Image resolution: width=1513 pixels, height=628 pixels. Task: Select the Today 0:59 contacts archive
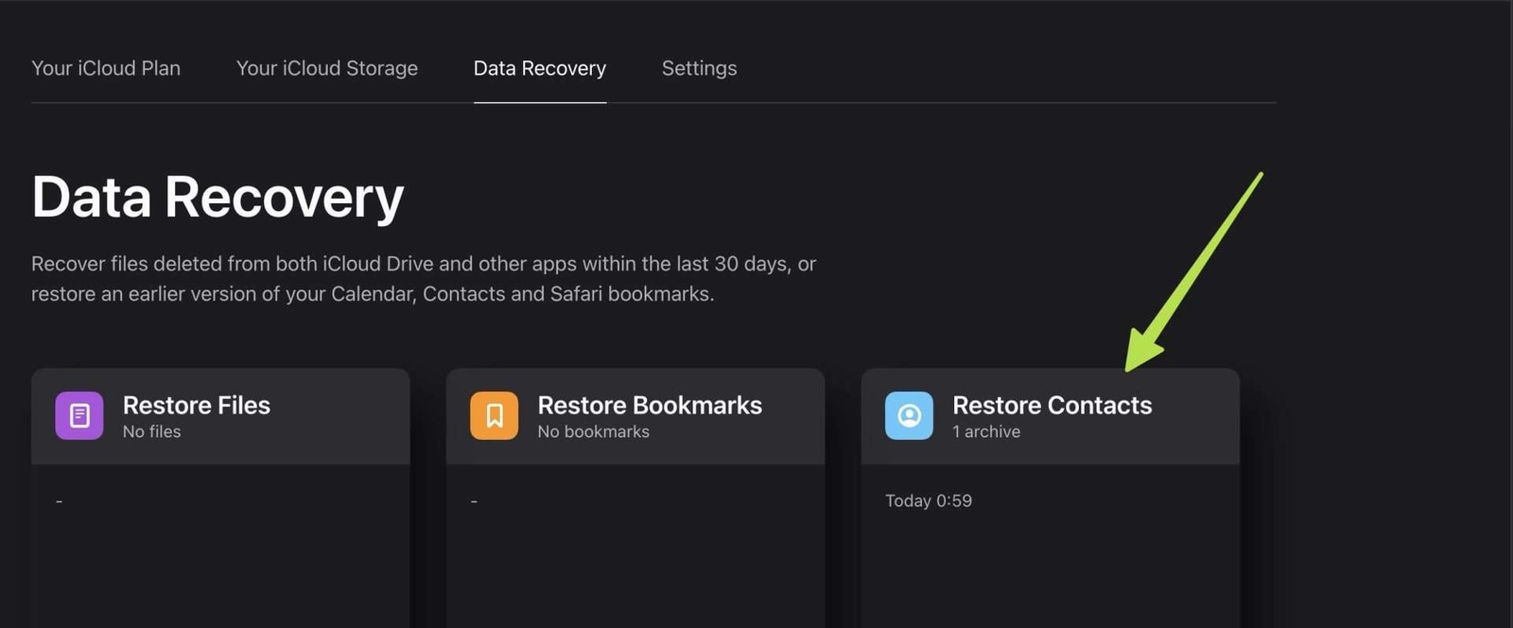(929, 500)
